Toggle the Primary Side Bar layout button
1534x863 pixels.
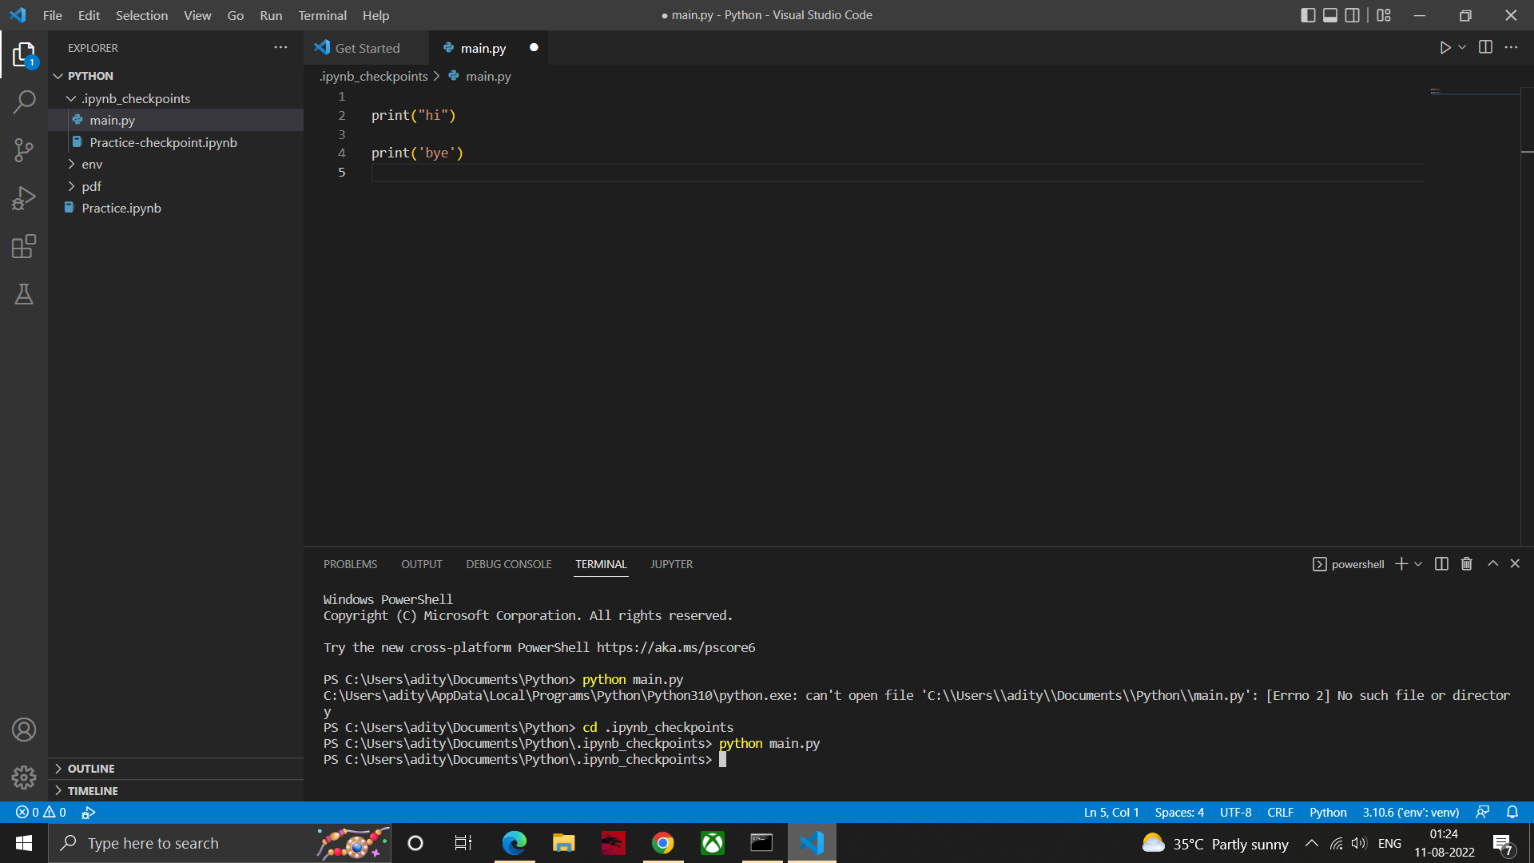(1308, 15)
